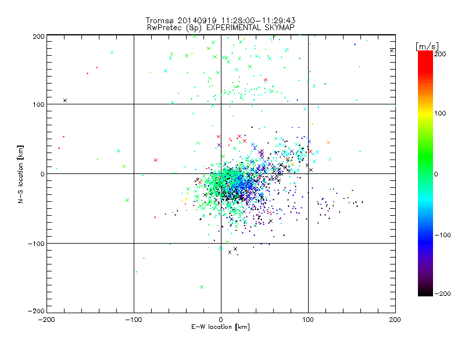Click the "0" tick label on the E-W axis
This screenshot has height=348, width=465.
tap(221, 320)
